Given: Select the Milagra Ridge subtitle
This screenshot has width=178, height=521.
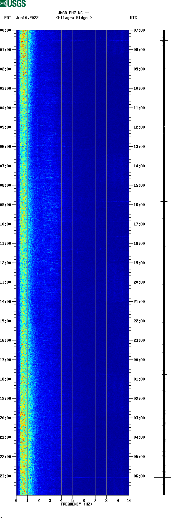Looking at the screenshot, I should (74, 18).
